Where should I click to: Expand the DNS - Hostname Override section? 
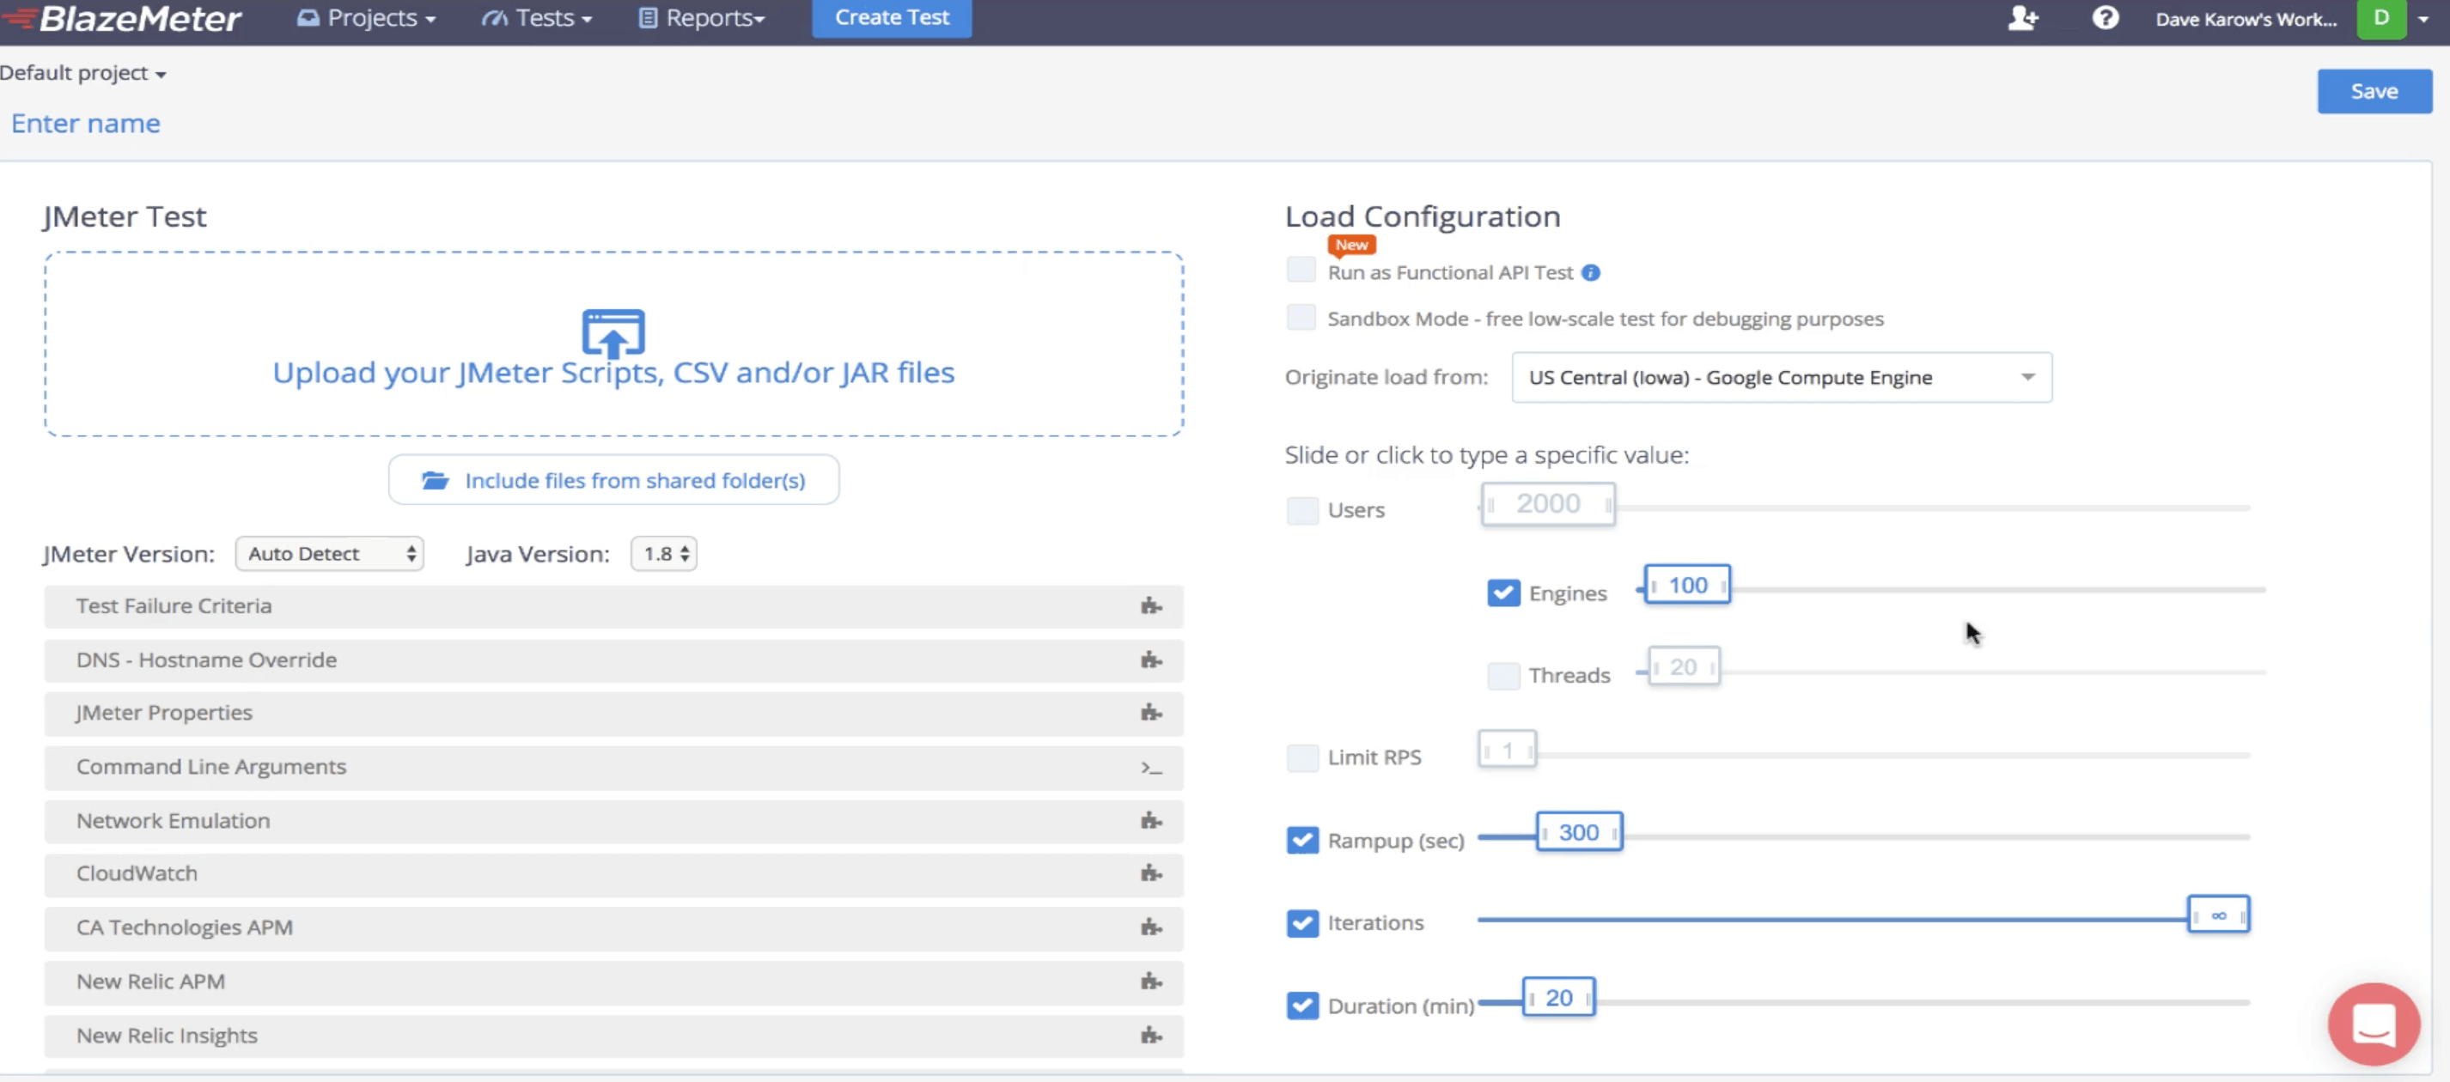(613, 661)
